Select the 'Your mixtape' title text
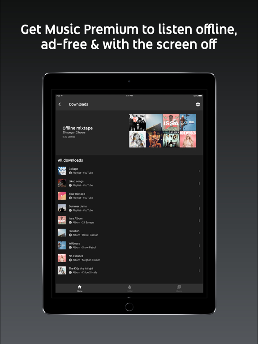Viewport: 258px width, 344px height. 77,194
